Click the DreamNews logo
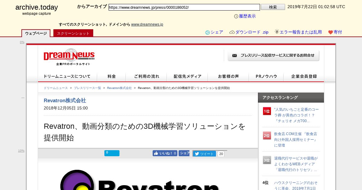The image size is (362, 190). (69, 57)
